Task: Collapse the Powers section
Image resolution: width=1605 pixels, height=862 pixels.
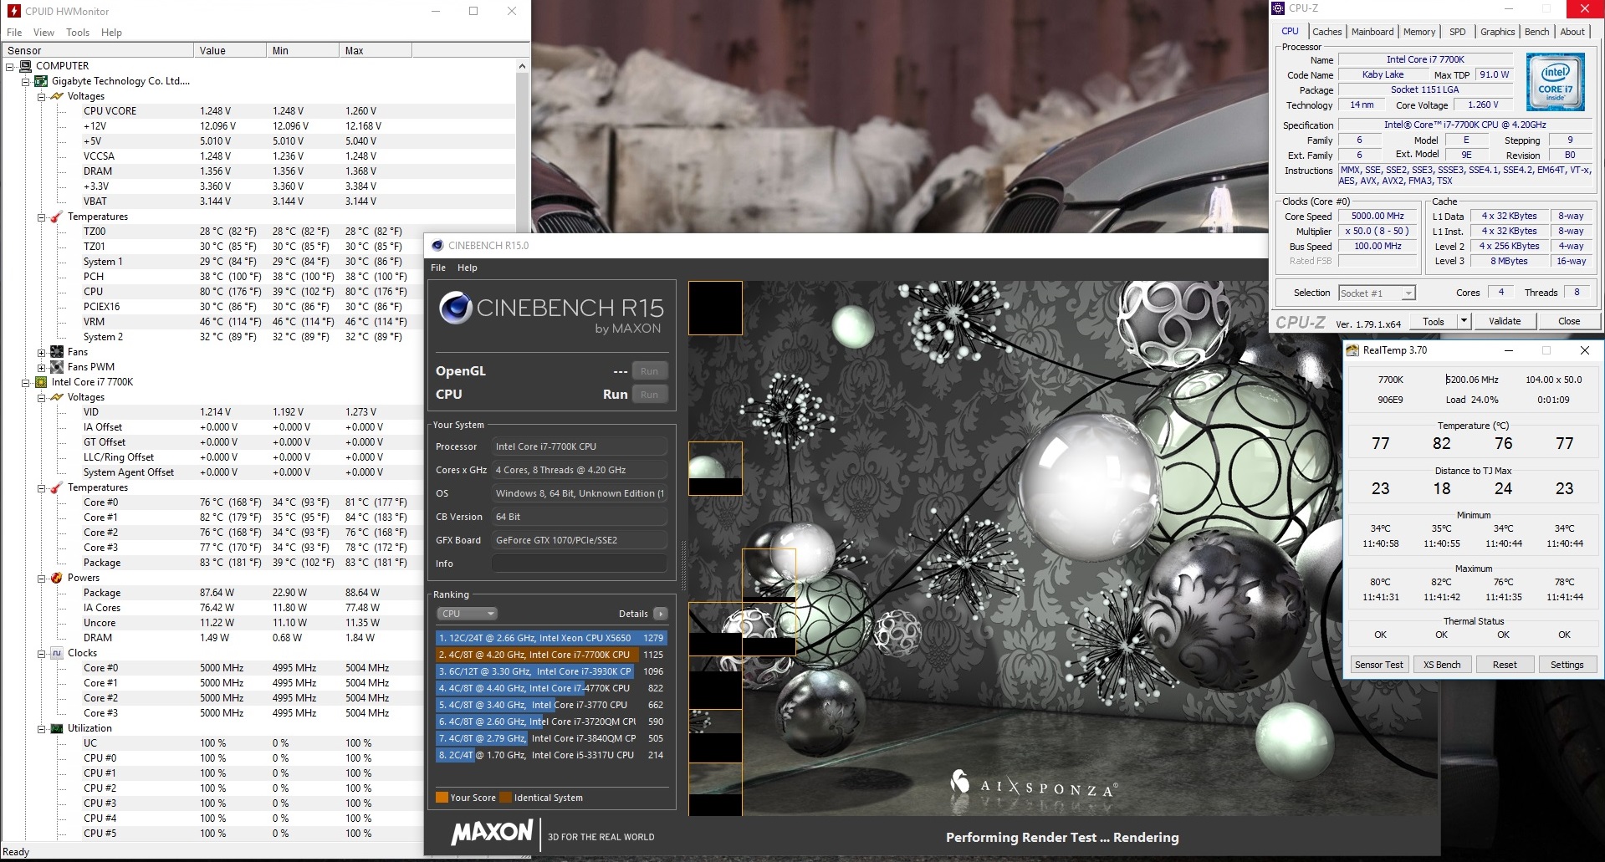Action: 42,578
